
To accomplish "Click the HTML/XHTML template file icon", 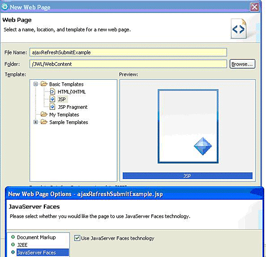I will point(52,92).
